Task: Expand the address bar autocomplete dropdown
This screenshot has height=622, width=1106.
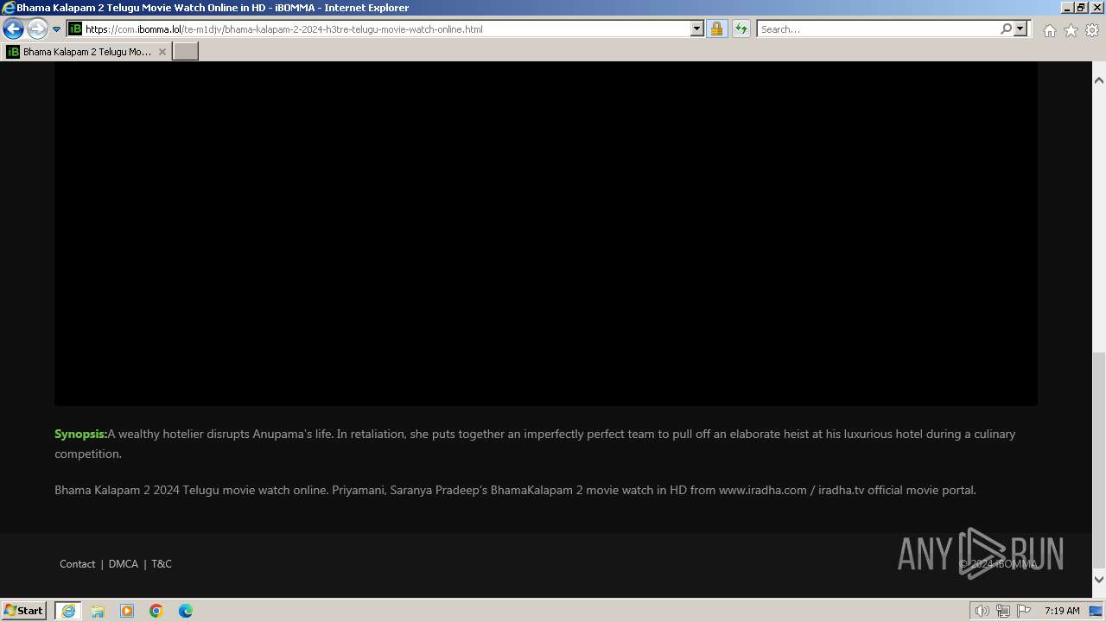Action: (697, 29)
